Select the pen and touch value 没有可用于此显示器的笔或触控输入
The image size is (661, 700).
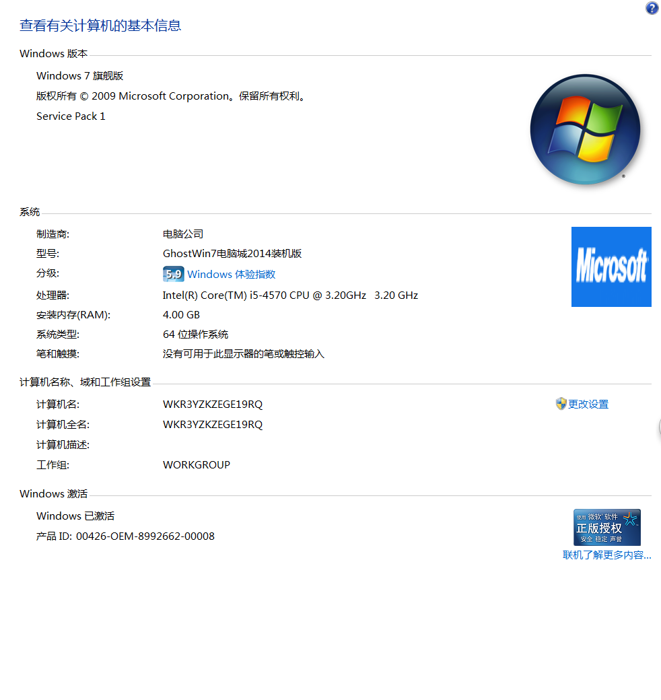pyautogui.click(x=244, y=354)
